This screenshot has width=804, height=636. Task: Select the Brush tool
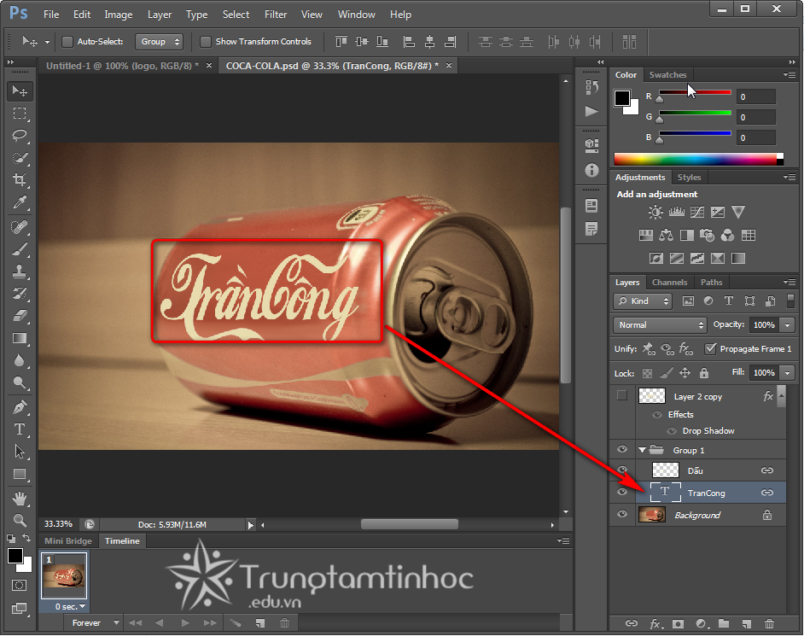click(20, 249)
